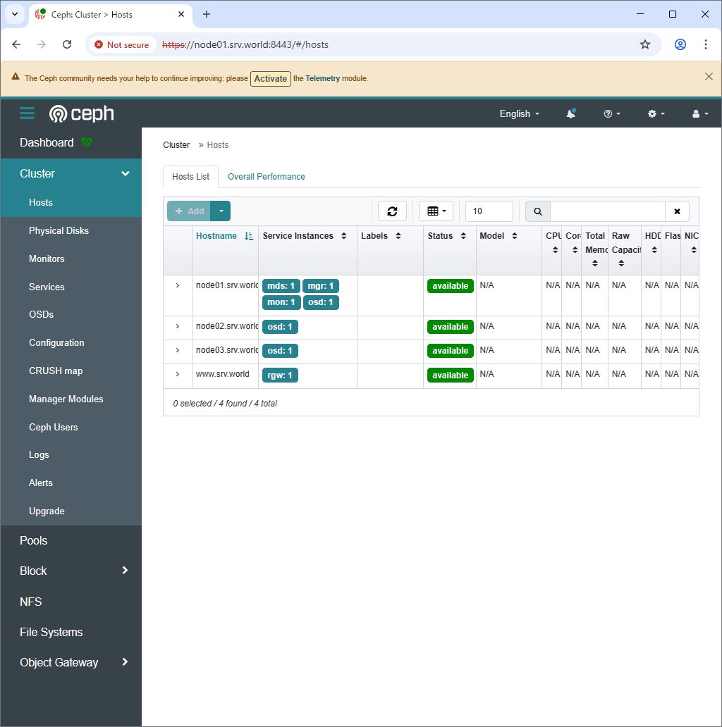
Task: Click the Activate telemetry button
Action: coord(271,79)
